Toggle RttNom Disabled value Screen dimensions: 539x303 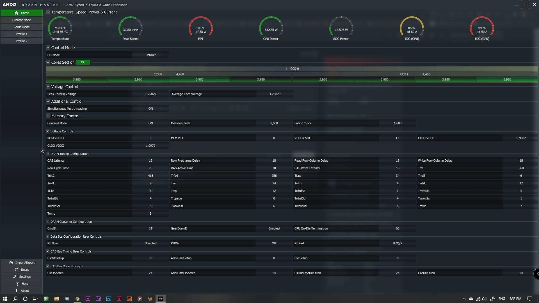point(150,243)
